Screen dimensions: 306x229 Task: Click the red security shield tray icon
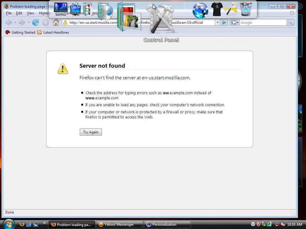[x=258, y=224]
